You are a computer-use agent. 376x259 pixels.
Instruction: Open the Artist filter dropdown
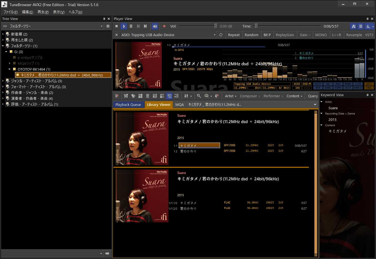pyautogui.click(x=231, y=96)
